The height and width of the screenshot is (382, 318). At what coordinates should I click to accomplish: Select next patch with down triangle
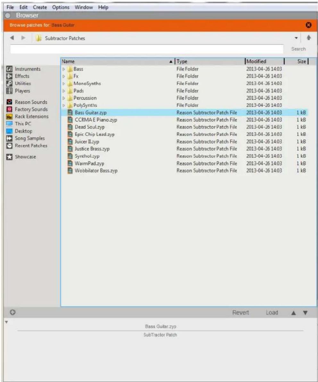click(x=305, y=313)
